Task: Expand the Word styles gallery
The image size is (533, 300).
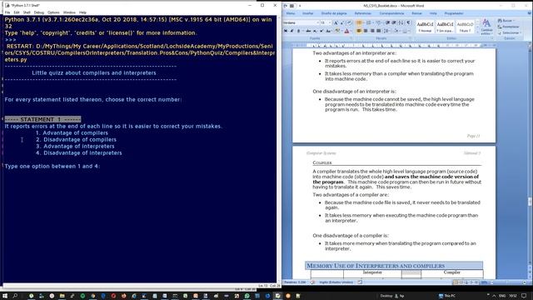Action: 477,32
